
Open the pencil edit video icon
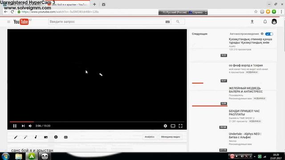(x=16, y=137)
